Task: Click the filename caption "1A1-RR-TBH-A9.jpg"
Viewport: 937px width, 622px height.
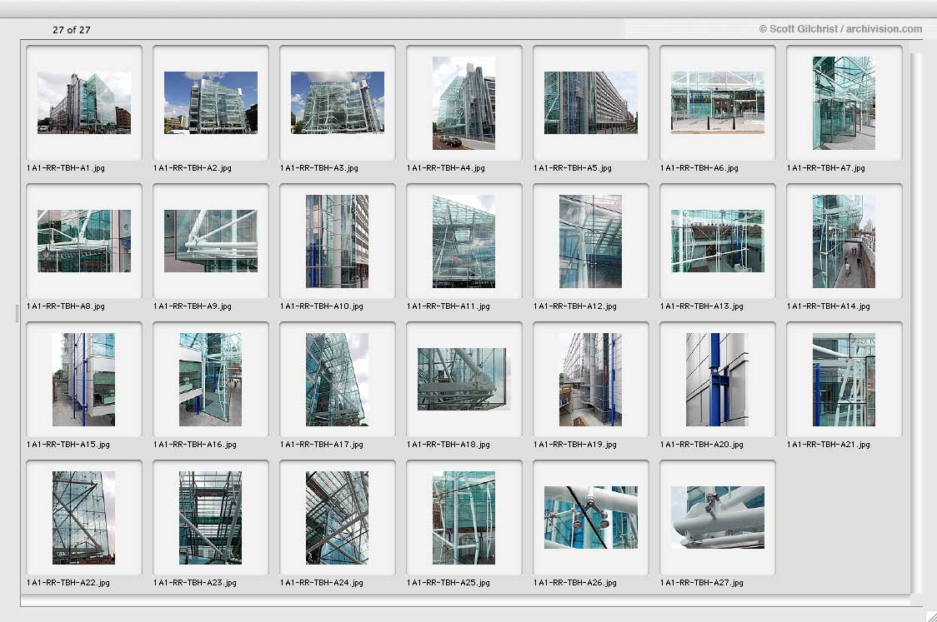Action: coord(193,306)
